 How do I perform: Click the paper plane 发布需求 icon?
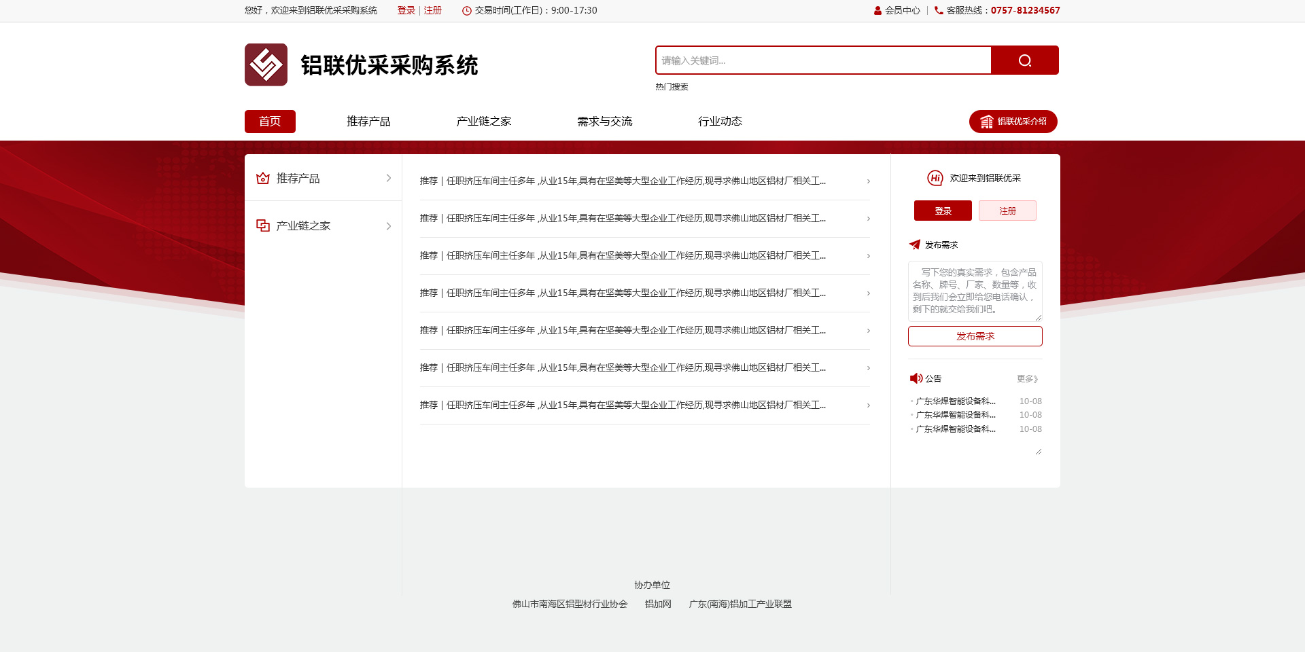(915, 244)
